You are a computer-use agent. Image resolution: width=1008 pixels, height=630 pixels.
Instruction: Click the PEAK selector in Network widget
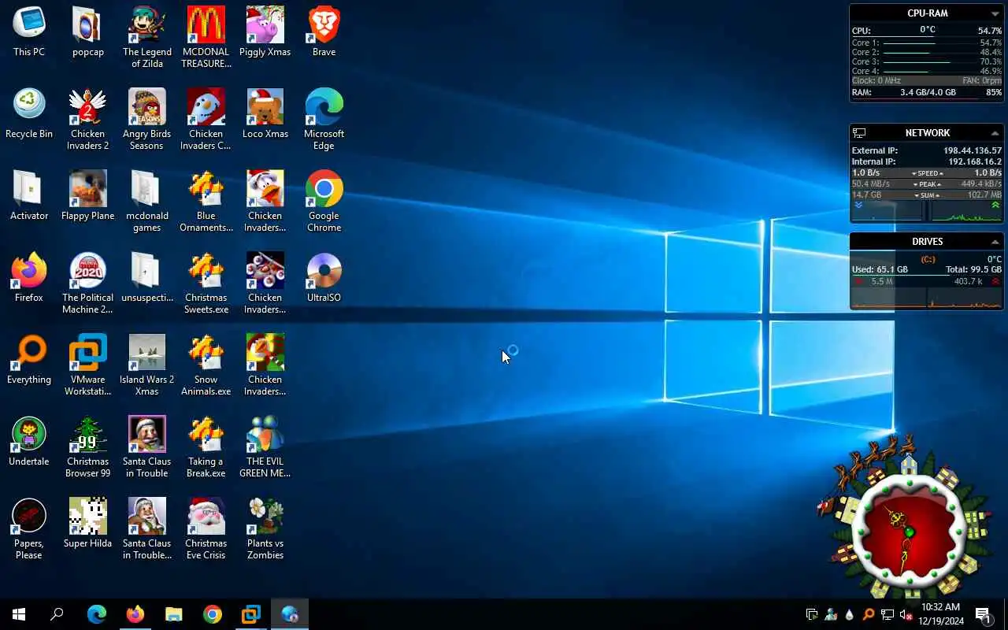click(x=928, y=184)
